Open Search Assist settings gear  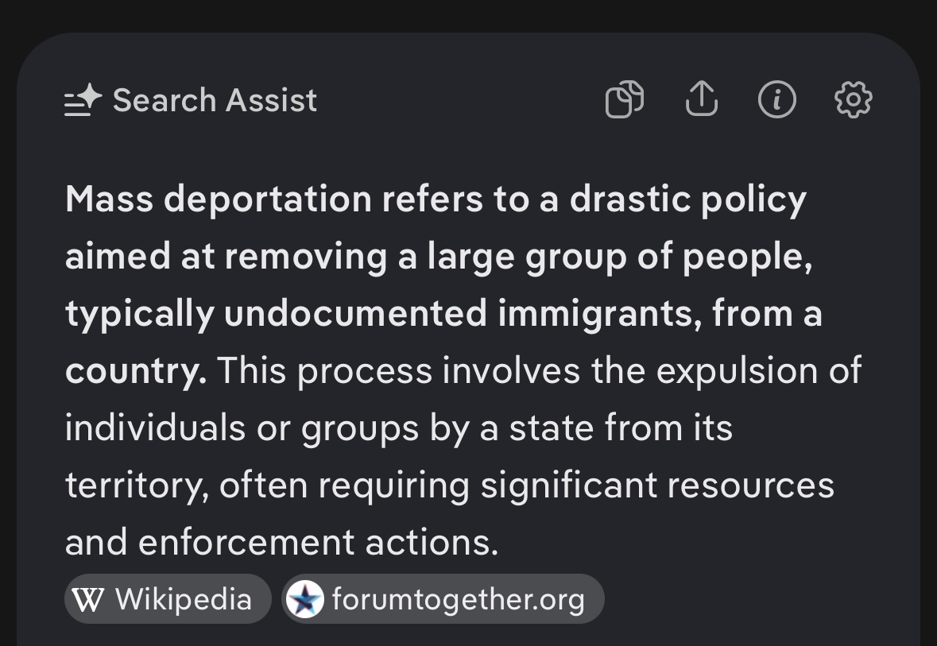[853, 99]
